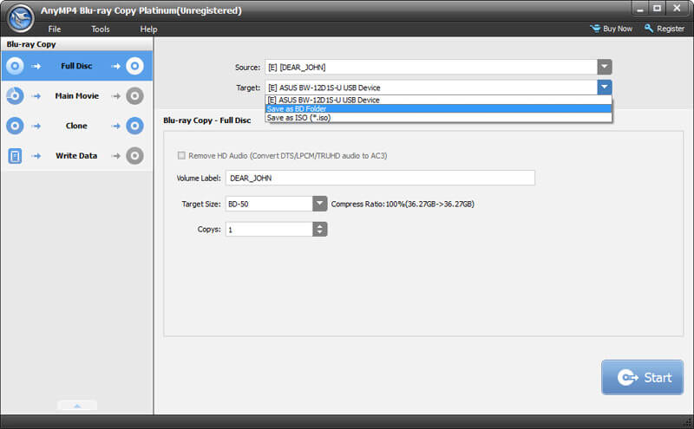Image resolution: width=694 pixels, height=429 pixels.
Task: Click the Write Data target disc icon
Action: (134, 156)
